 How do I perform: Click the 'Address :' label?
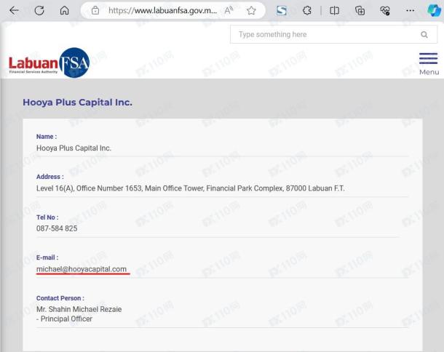pyautogui.click(x=49, y=177)
